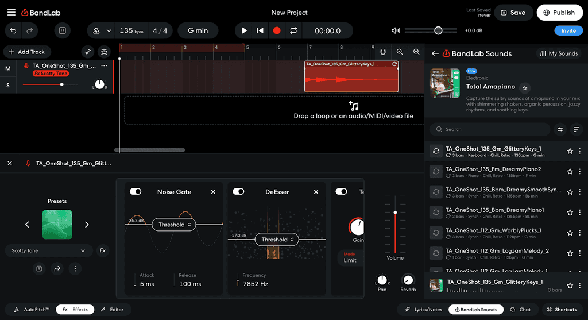Adjust the Reverb knob
This screenshot has width=588, height=320.
(x=408, y=280)
